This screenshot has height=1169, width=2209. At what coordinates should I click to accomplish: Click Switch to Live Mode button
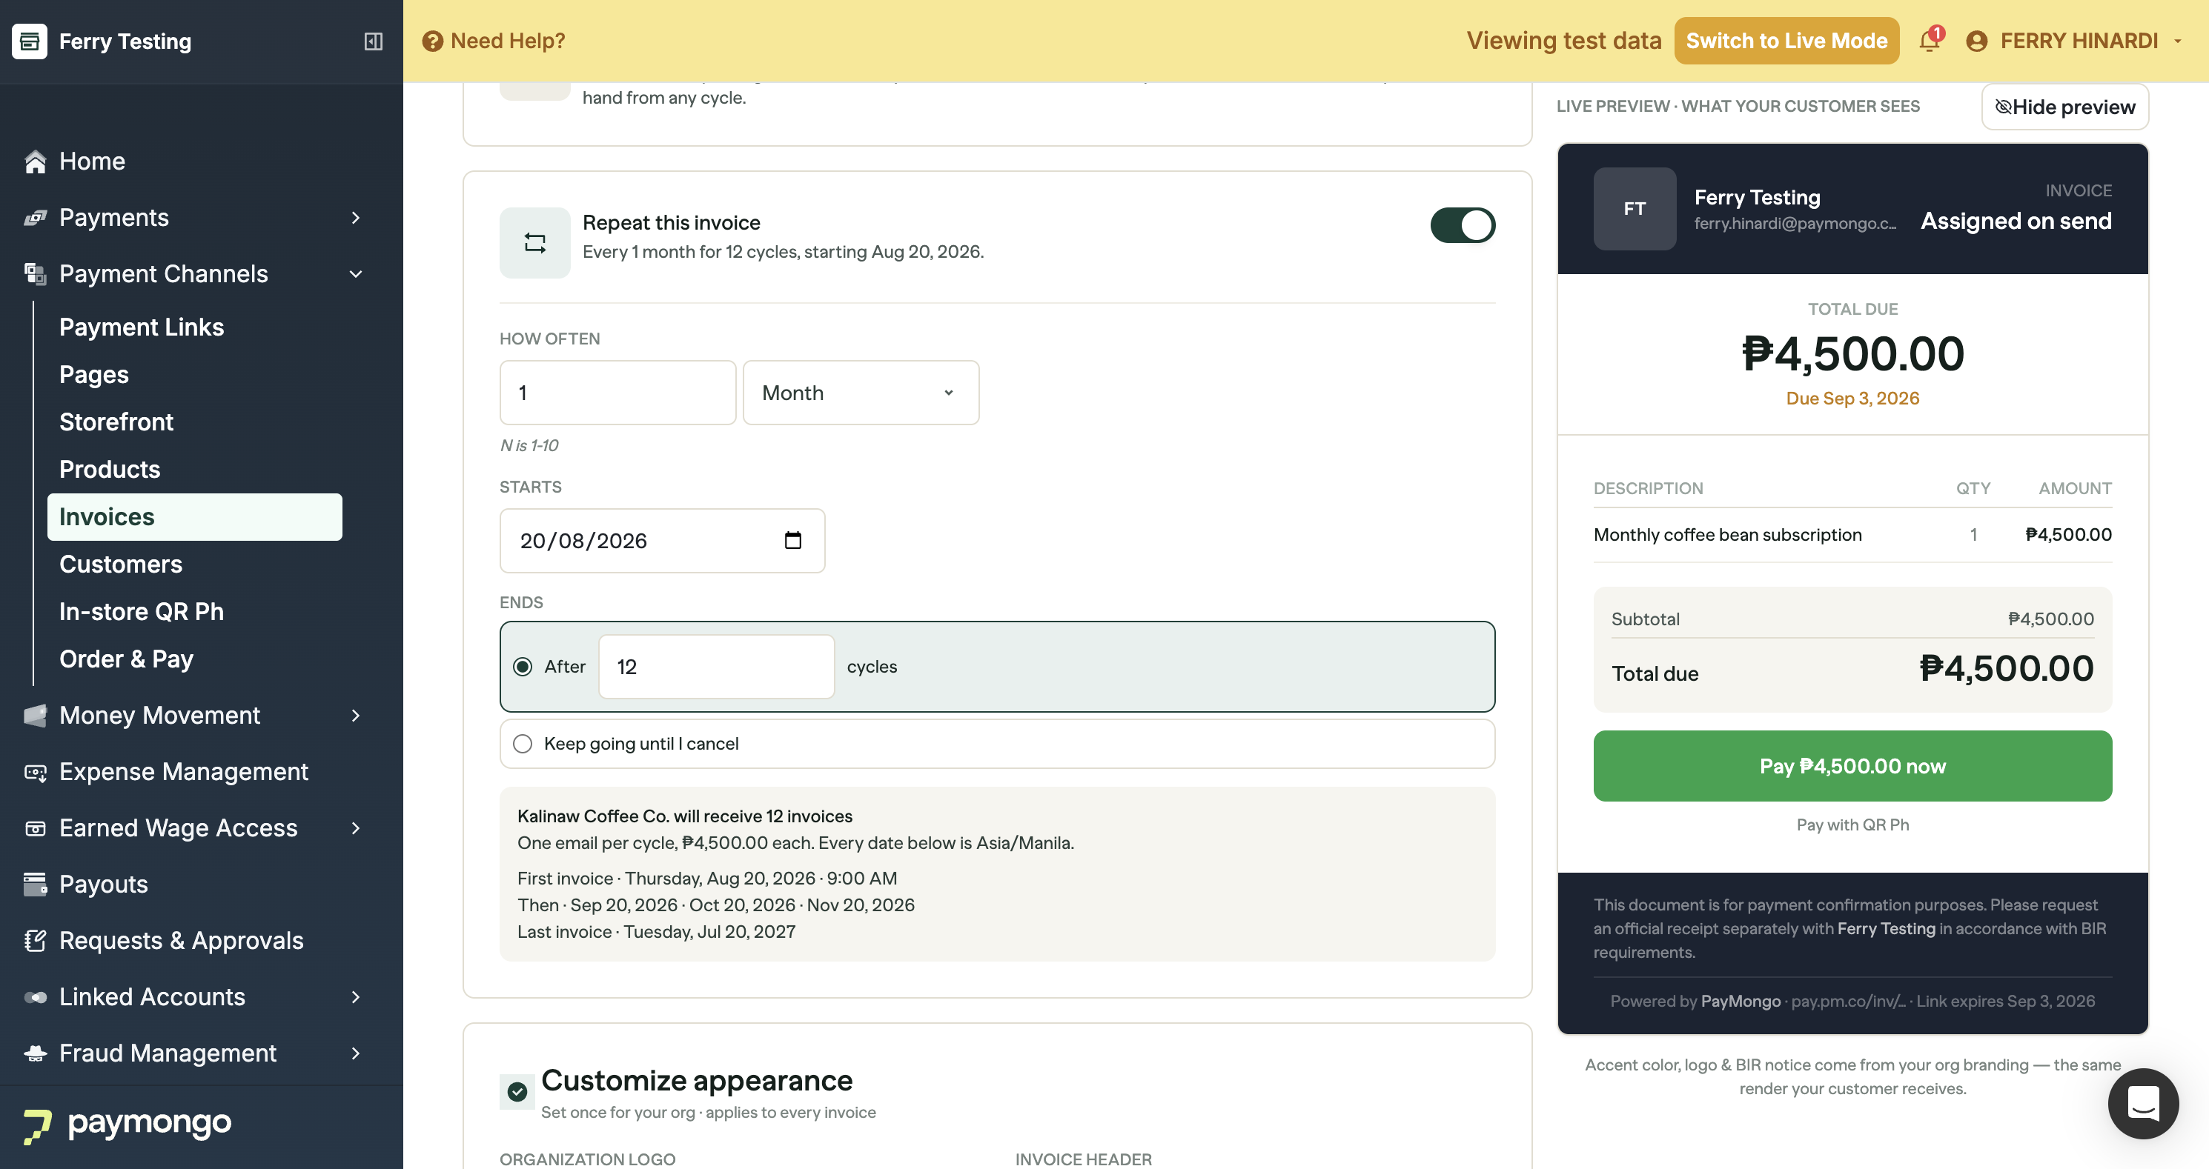tap(1786, 41)
